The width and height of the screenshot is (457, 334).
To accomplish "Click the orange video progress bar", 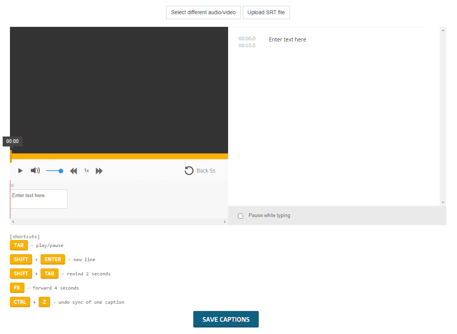I will tap(119, 156).
